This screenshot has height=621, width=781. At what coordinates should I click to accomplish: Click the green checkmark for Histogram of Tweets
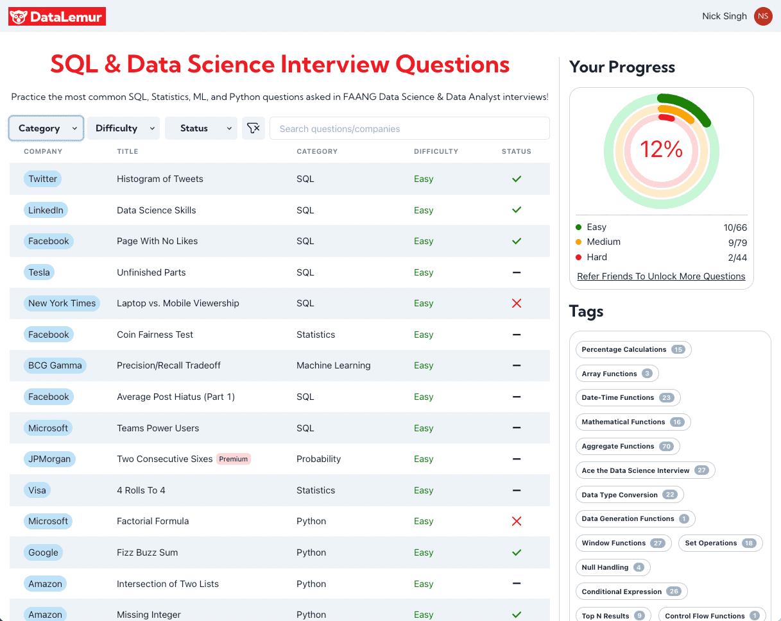pyautogui.click(x=517, y=179)
